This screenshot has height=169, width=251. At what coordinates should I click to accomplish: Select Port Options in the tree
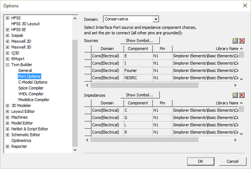(x=29, y=76)
